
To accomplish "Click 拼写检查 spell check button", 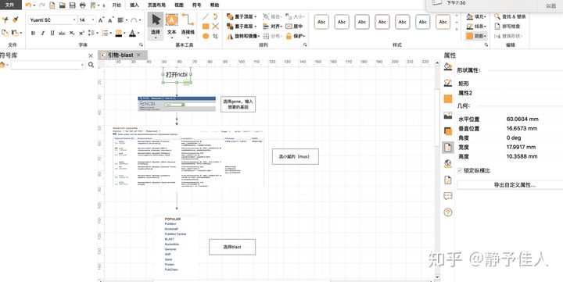I will [507, 27].
